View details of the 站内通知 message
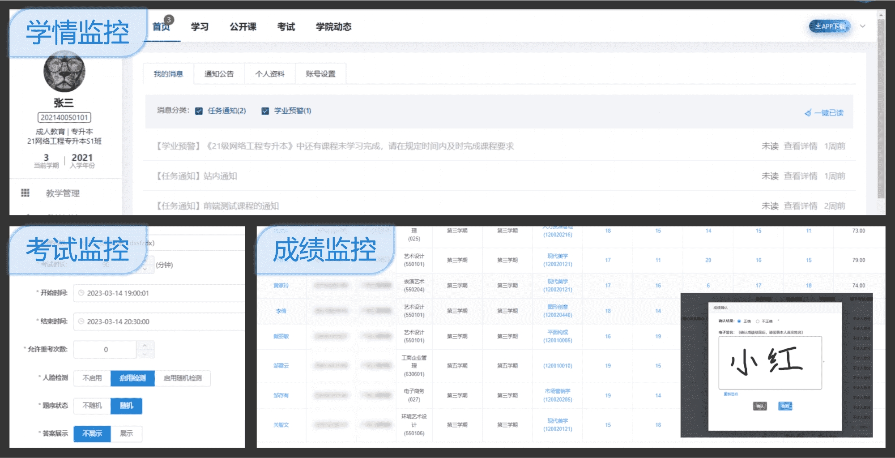 [x=800, y=176]
